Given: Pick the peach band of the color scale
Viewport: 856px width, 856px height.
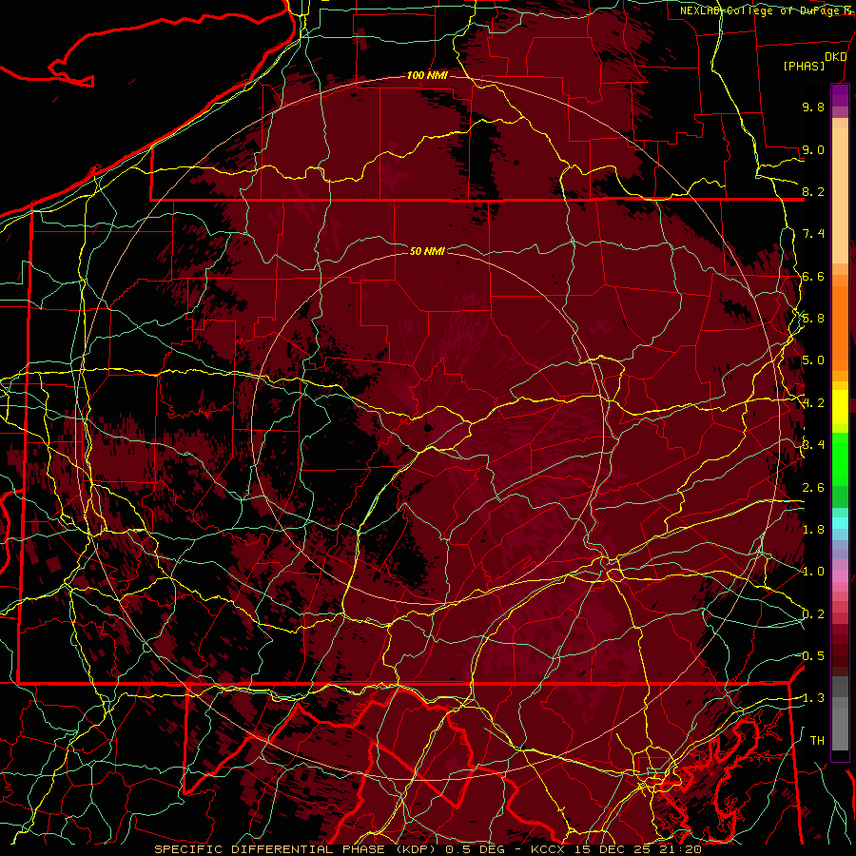Looking at the screenshot, I should click(x=840, y=191).
